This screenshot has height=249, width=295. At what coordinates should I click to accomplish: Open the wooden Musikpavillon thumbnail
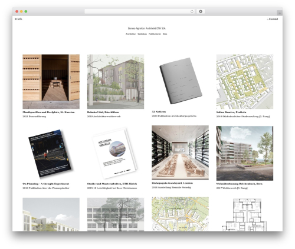[x=51, y=82]
